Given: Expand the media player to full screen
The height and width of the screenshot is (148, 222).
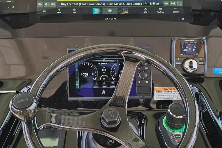Looking at the screenshot, I should click(x=179, y=3).
